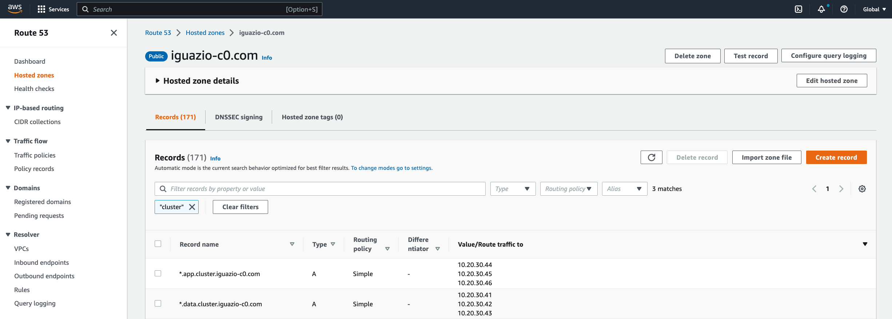Image resolution: width=892 pixels, height=319 pixels.
Task: Click the Clear filters button
Action: [240, 207]
